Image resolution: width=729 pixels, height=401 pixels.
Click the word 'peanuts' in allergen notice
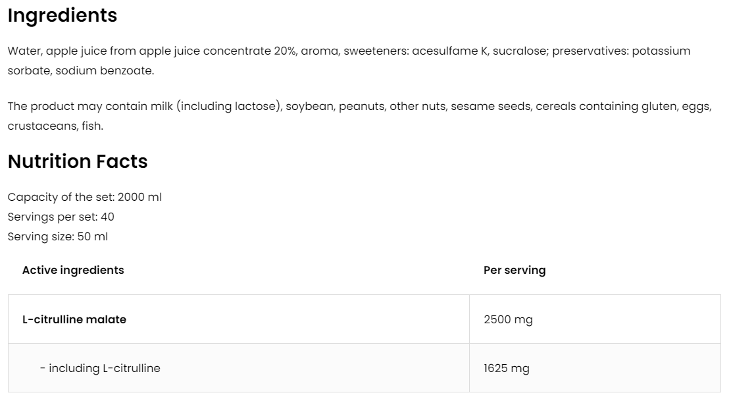point(361,106)
